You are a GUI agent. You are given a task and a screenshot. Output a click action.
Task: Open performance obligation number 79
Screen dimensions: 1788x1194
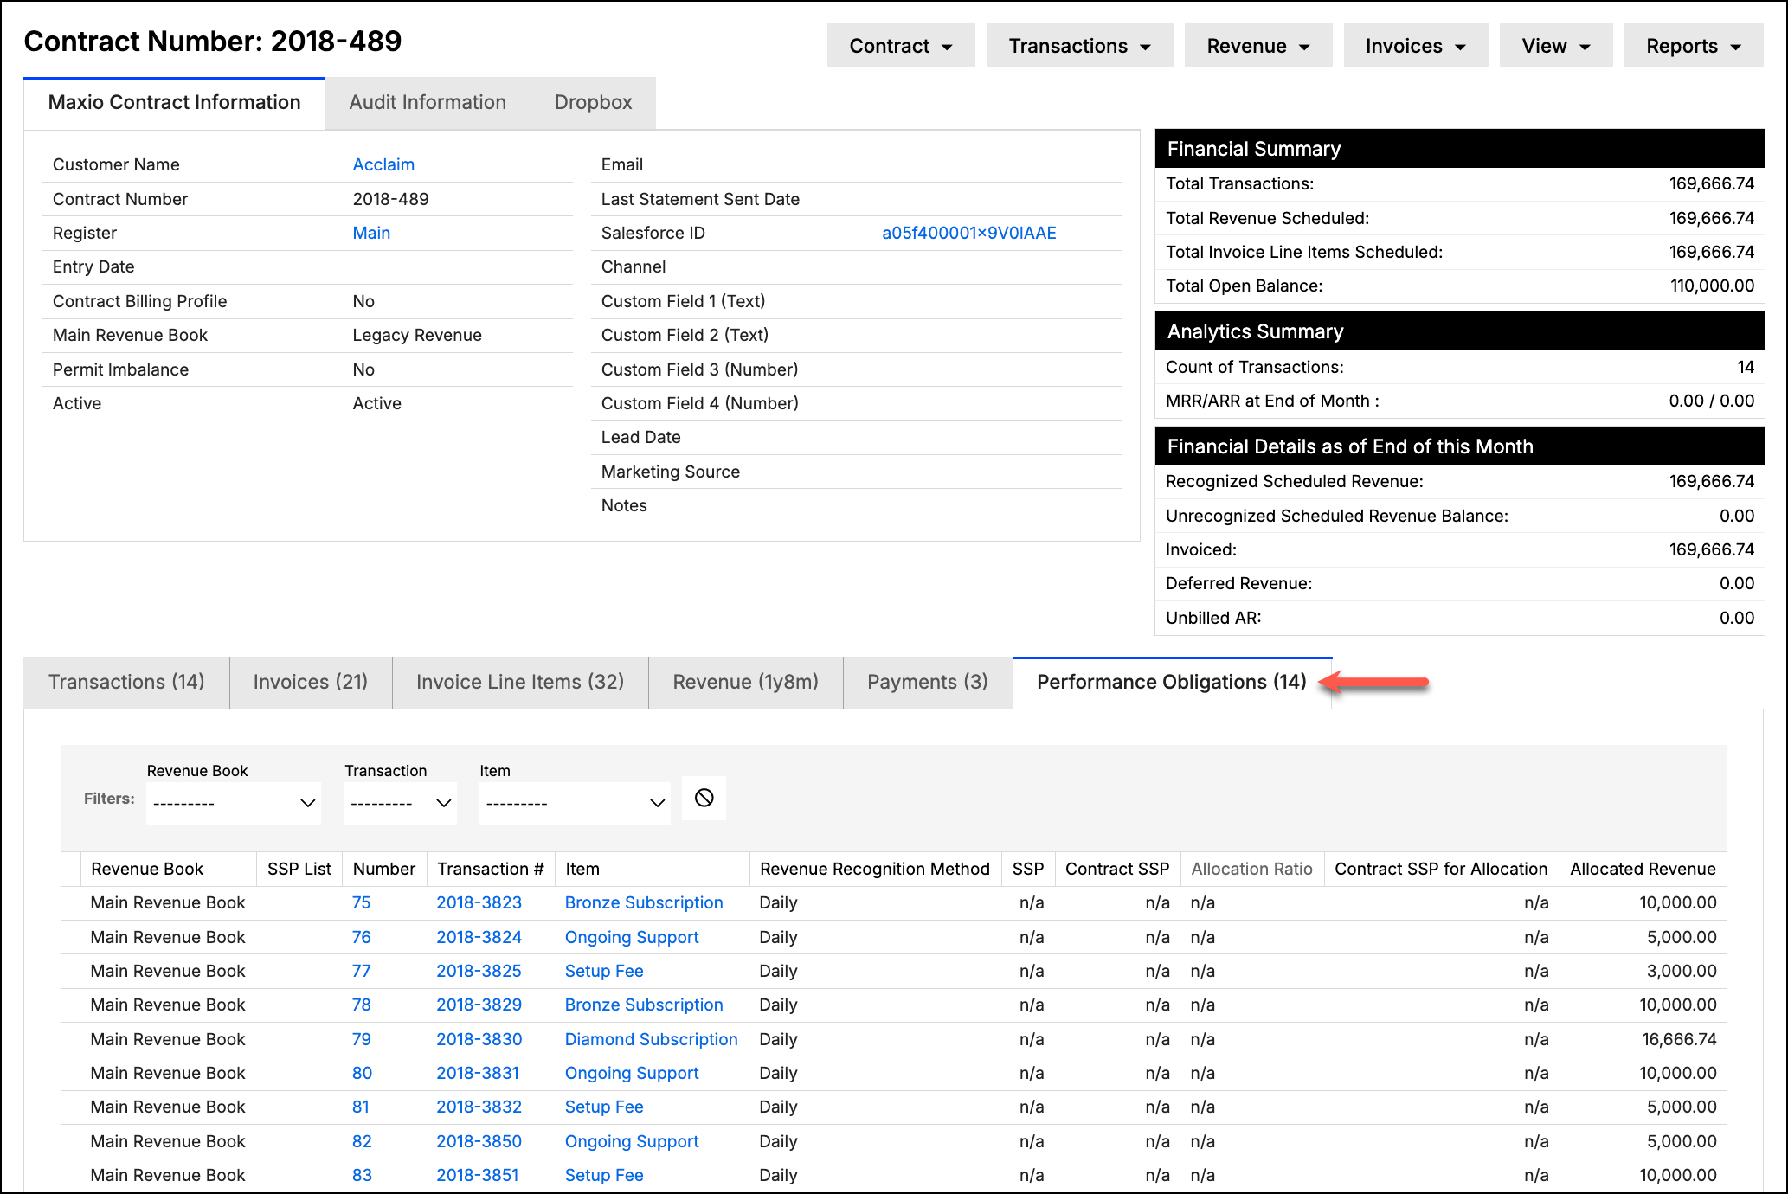361,1039
